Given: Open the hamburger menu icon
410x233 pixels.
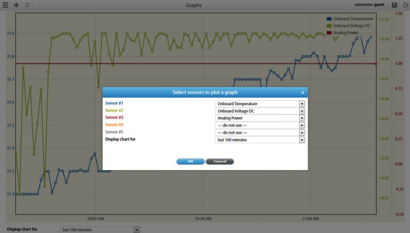Looking at the screenshot, I should tap(5, 5).
